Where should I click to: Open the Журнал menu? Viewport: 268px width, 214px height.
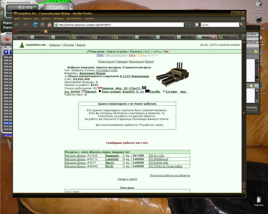(46, 18)
